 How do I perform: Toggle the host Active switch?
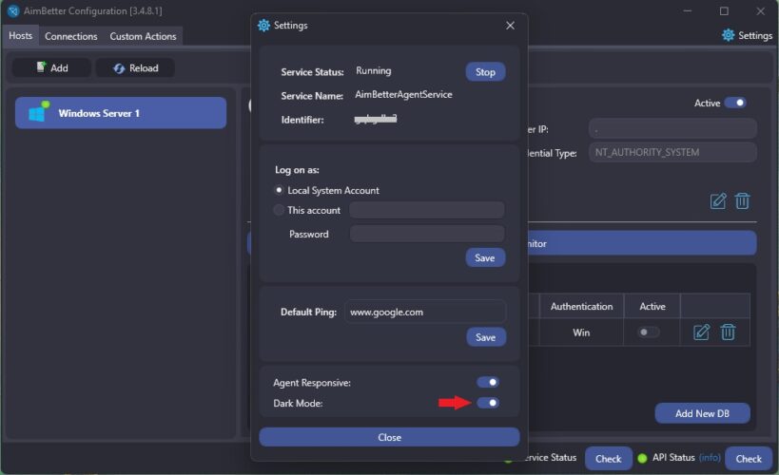[735, 103]
